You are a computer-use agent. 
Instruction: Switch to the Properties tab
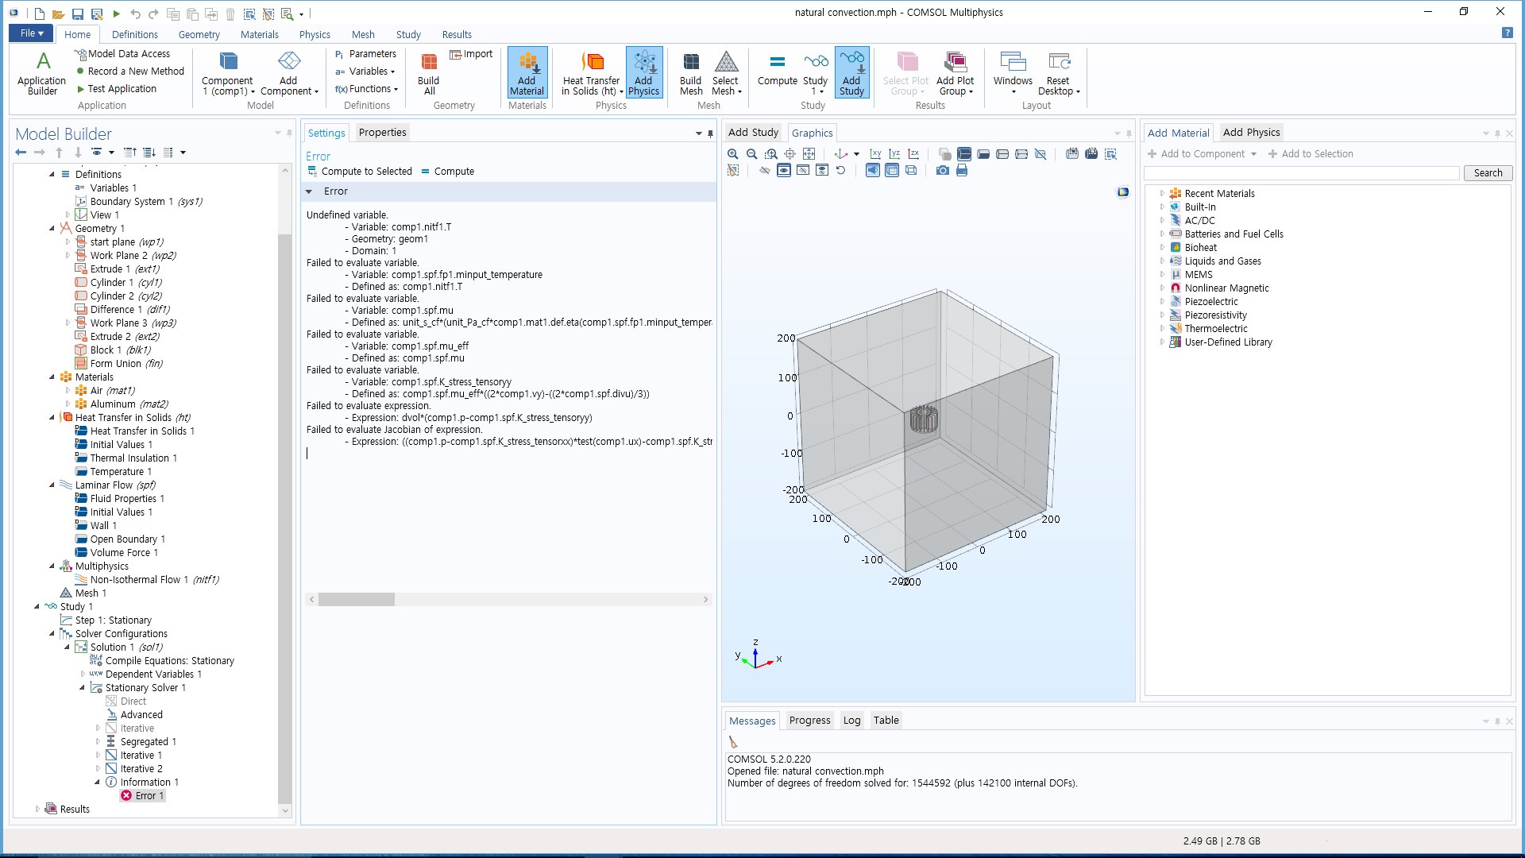382,133
